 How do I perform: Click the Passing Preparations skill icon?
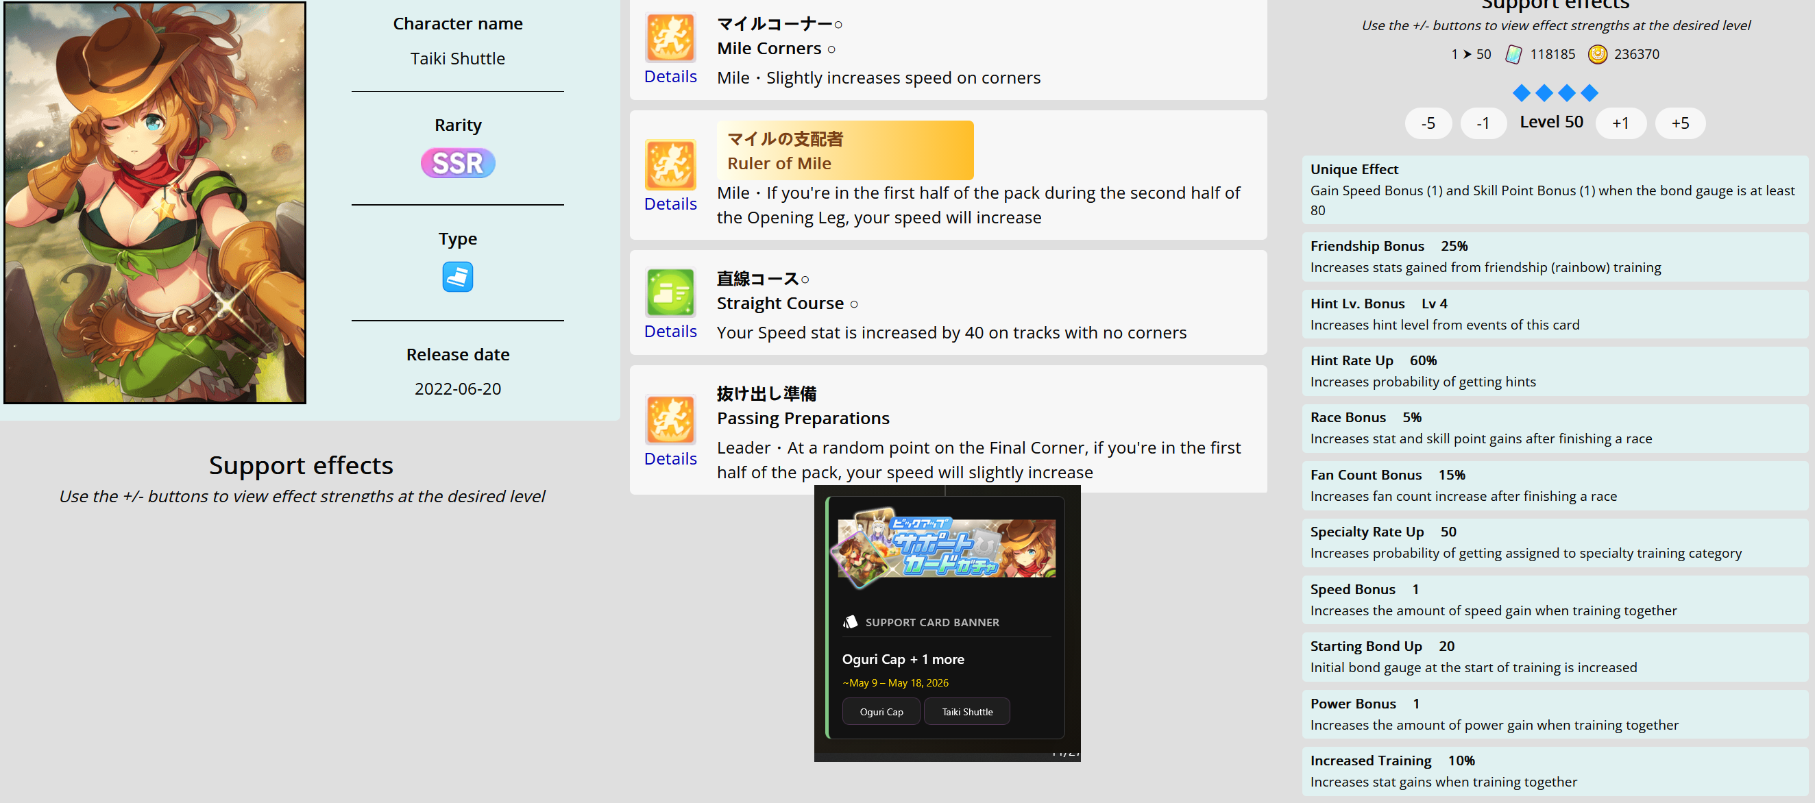[670, 419]
